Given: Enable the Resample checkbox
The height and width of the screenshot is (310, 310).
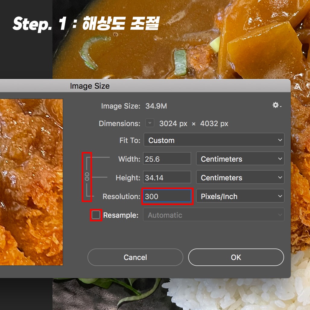Looking at the screenshot, I should coord(96,215).
